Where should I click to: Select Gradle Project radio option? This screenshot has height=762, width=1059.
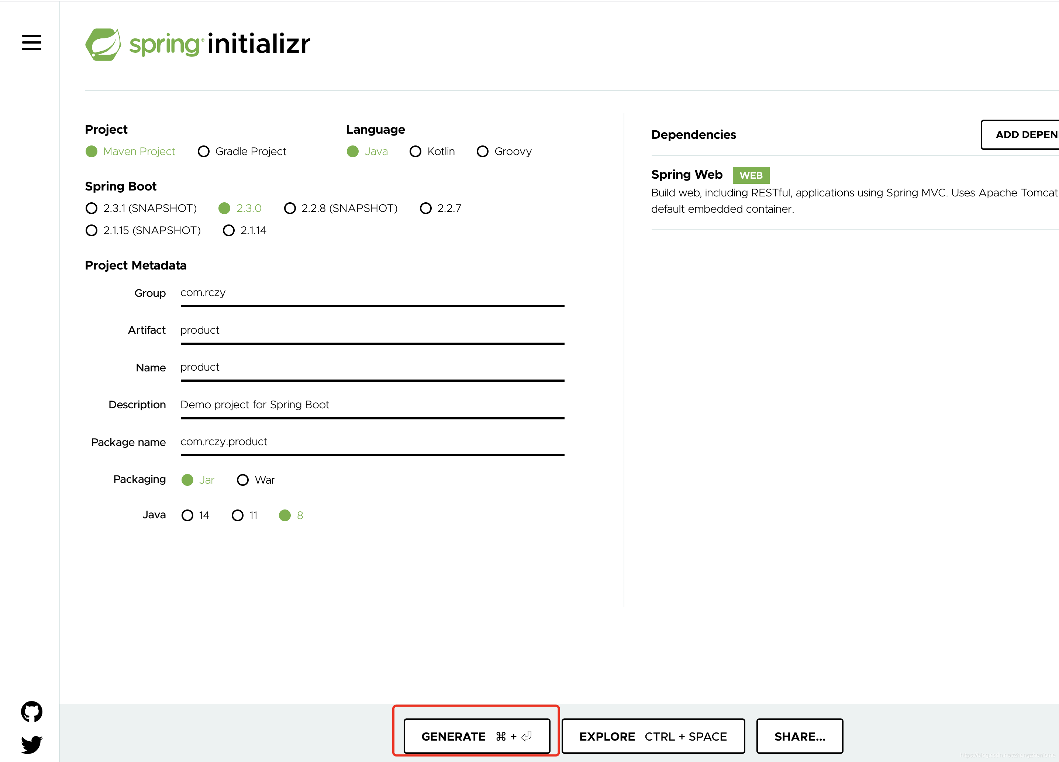pyautogui.click(x=242, y=151)
